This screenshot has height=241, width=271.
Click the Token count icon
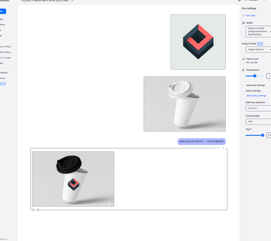point(243,59)
